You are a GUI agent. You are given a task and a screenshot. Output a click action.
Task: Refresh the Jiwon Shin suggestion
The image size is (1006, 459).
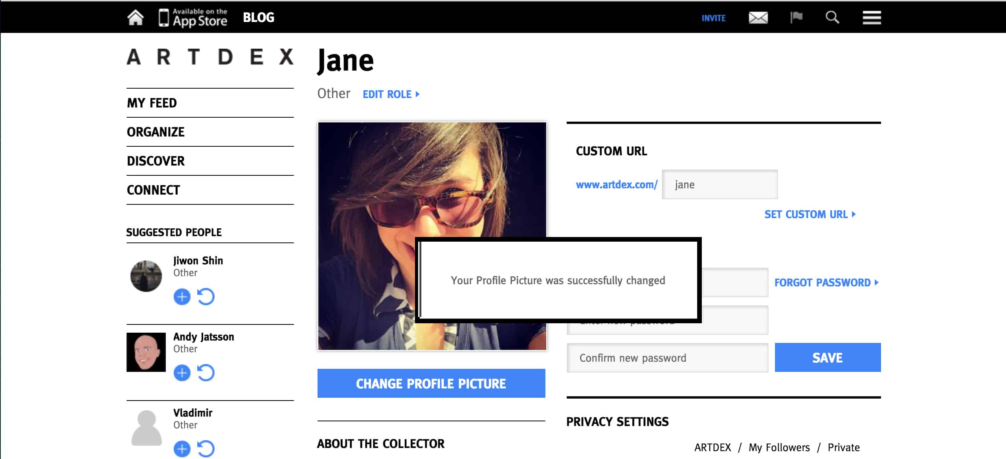pyautogui.click(x=206, y=297)
